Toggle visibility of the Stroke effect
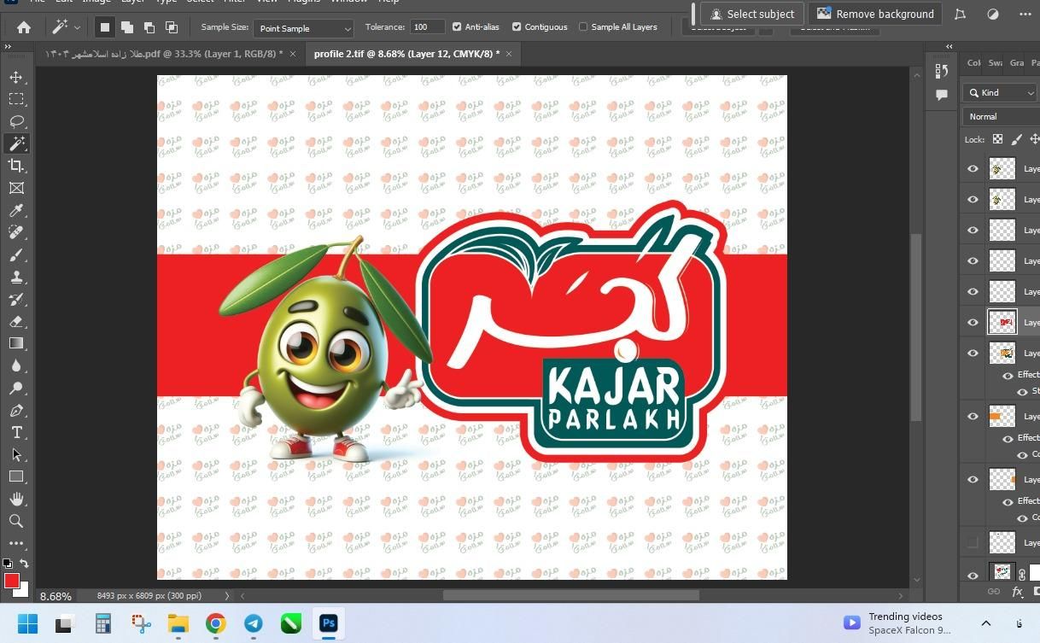The width and height of the screenshot is (1040, 643). (1022, 391)
